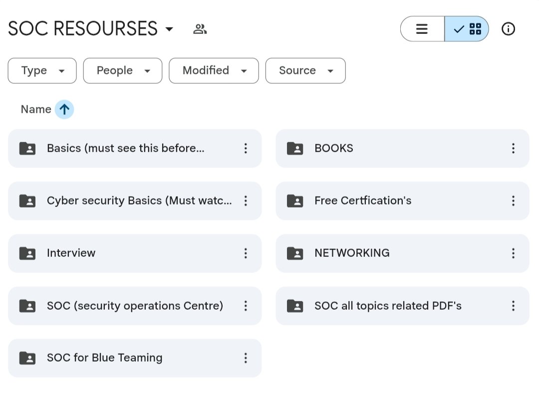Select 'SOC (security operations Centre)' folder name

135,306
